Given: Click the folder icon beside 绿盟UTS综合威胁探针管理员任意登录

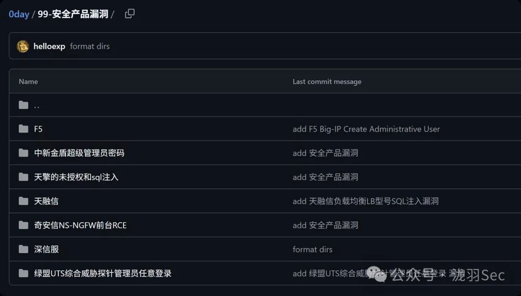Looking at the screenshot, I should coord(23,273).
